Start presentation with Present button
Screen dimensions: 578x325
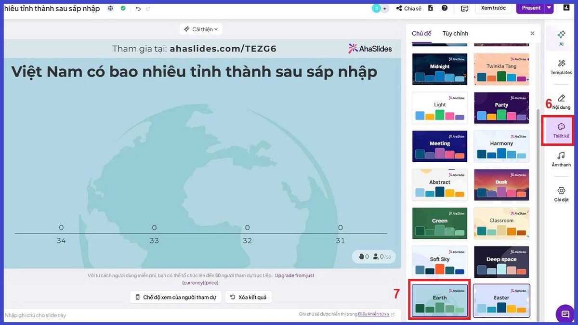531,8
